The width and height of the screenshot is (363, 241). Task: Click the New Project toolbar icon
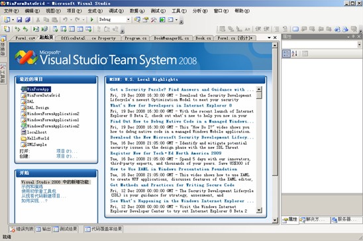pyautogui.click(x=7, y=20)
